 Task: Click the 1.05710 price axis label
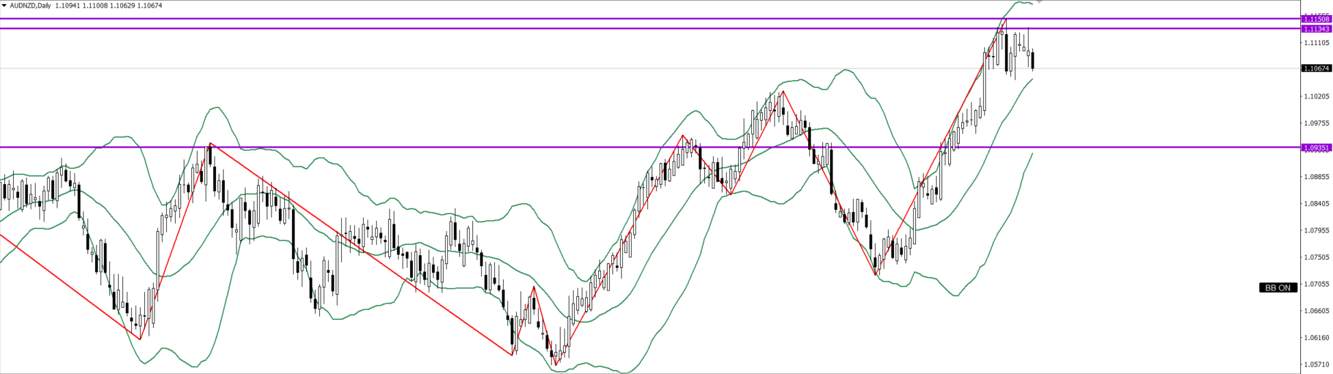(x=1317, y=364)
